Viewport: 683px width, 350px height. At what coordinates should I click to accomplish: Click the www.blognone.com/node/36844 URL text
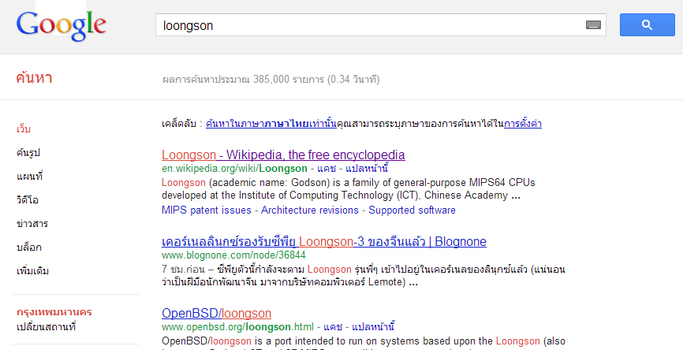point(233,255)
